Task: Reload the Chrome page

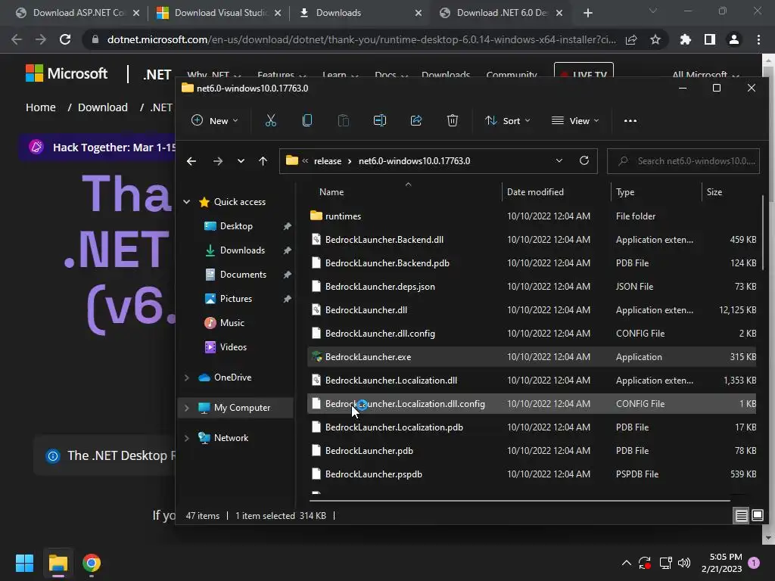Action: coord(65,39)
